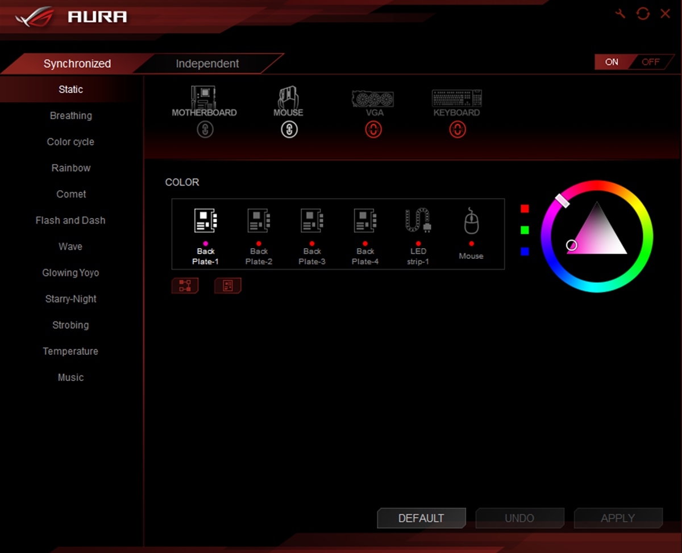Switch to Independent tab
Viewport: 682px width, 553px height.
tap(207, 64)
